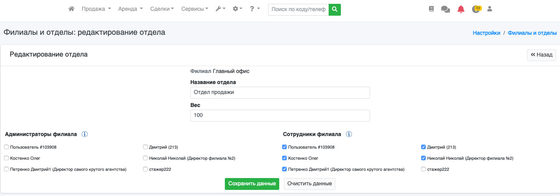Go to the home page icon
560x196 pixels.
tap(71, 9)
